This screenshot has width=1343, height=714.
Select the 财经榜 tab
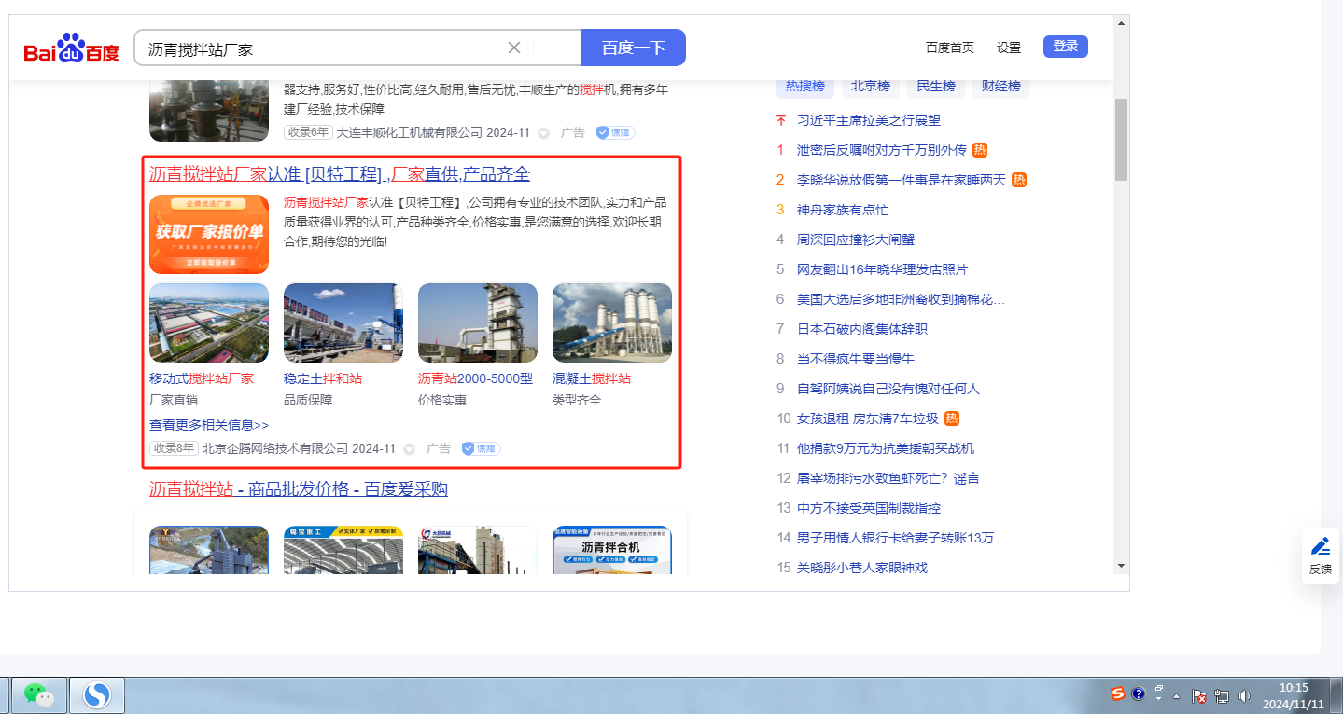click(1000, 86)
